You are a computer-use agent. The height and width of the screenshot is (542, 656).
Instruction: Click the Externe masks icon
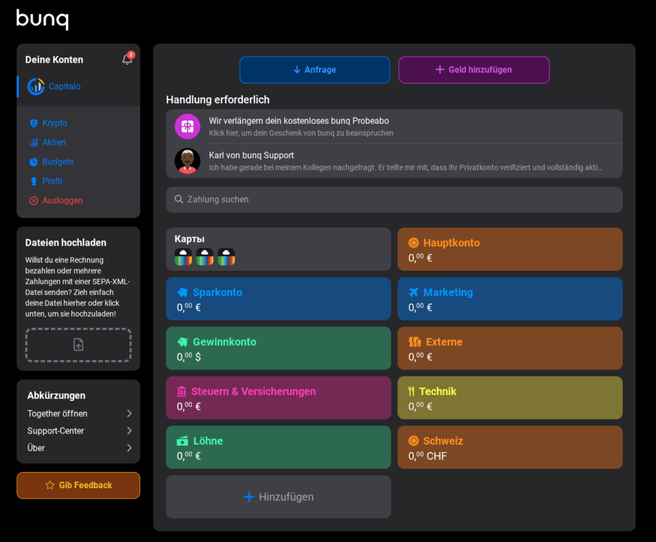coord(414,342)
